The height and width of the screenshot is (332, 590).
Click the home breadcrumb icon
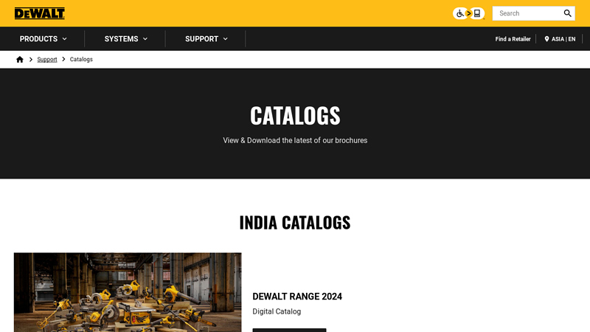20,60
